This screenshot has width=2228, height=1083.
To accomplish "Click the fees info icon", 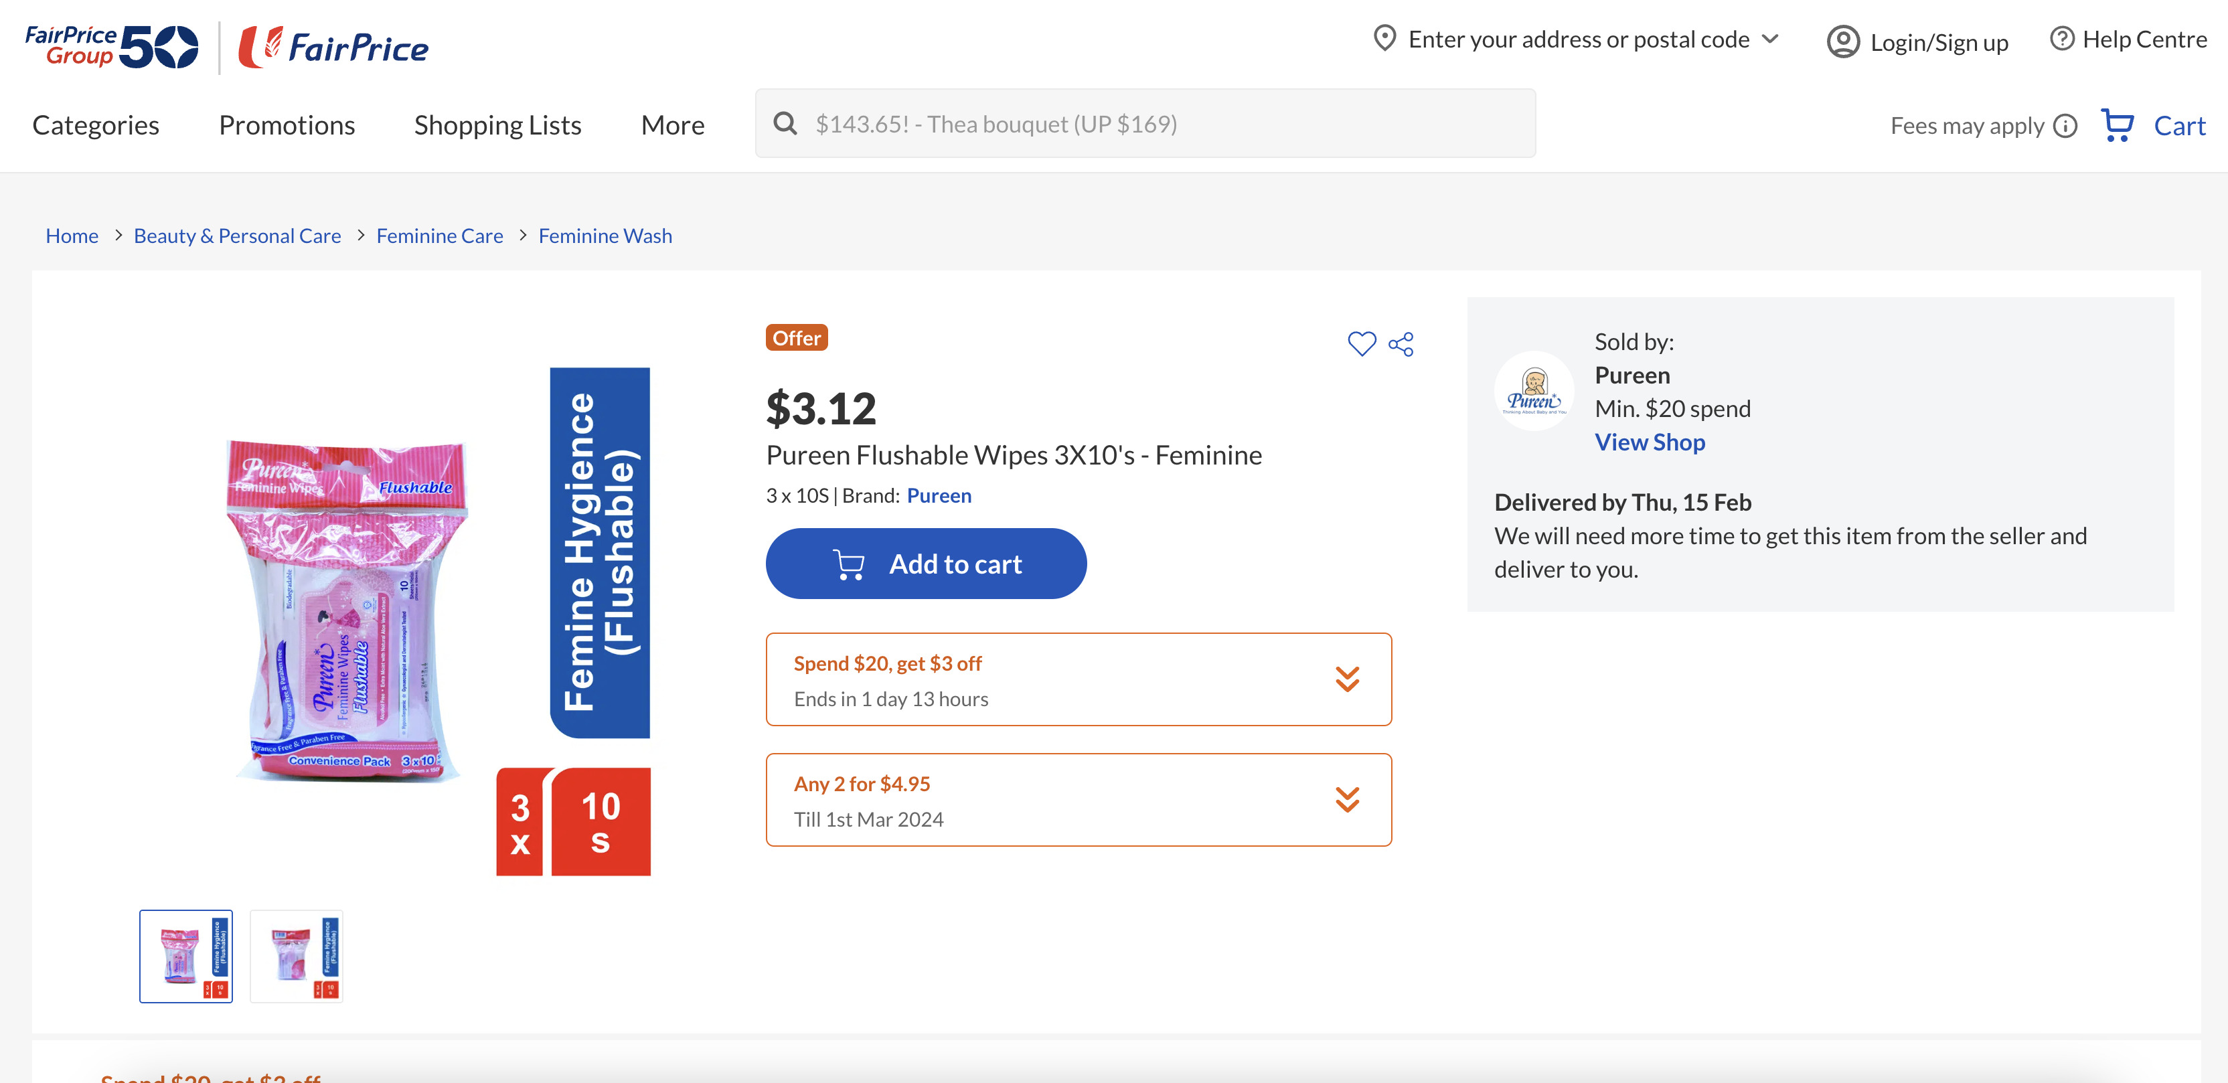I will click(x=2065, y=127).
